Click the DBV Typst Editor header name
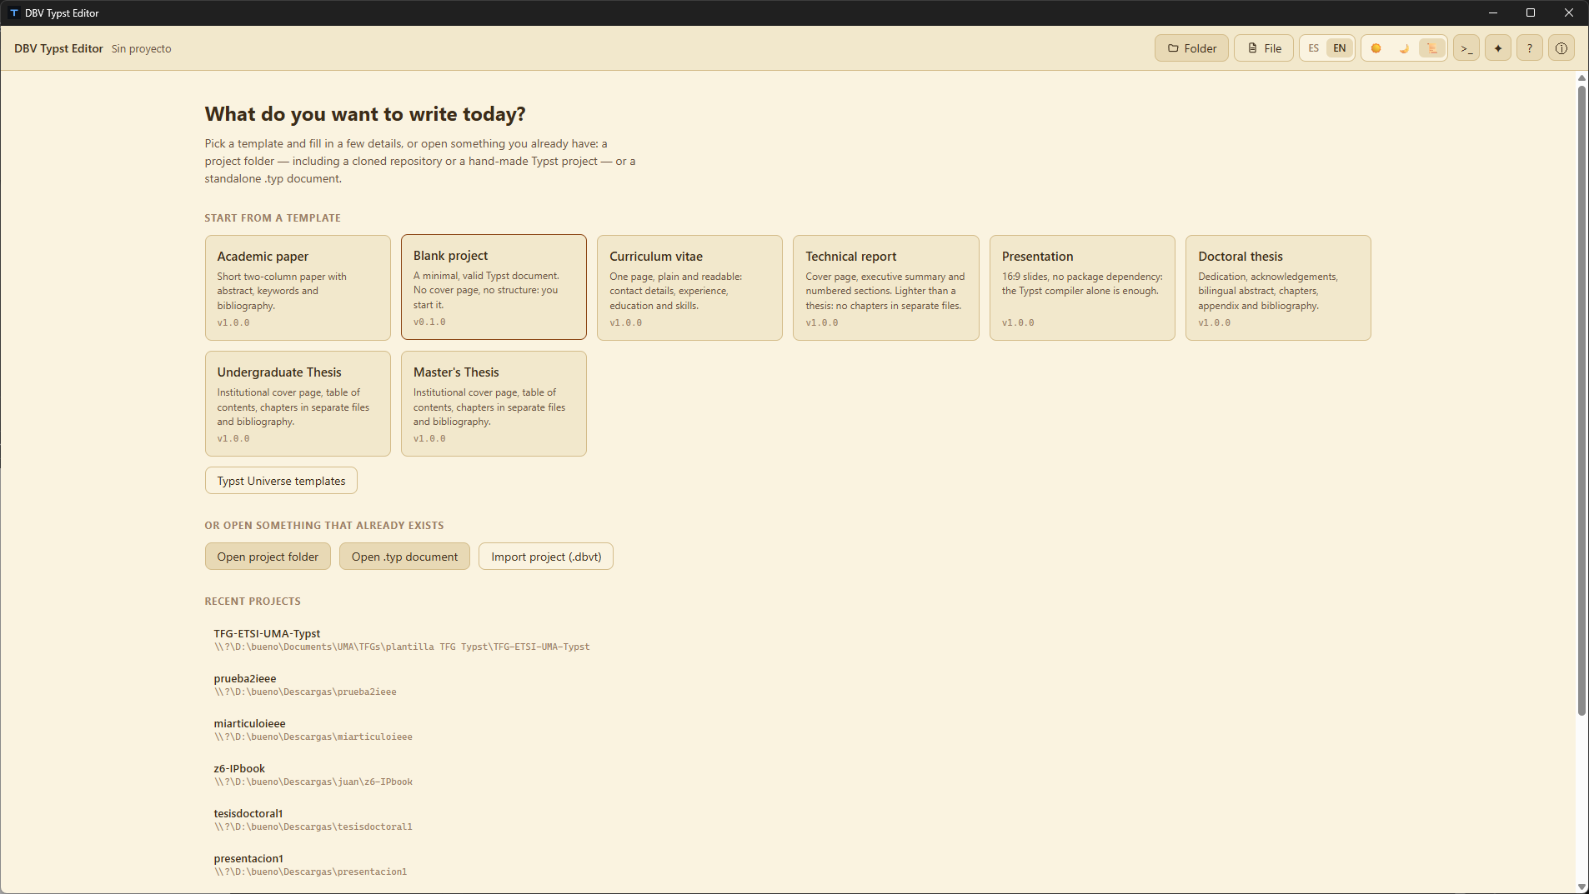 58,48
